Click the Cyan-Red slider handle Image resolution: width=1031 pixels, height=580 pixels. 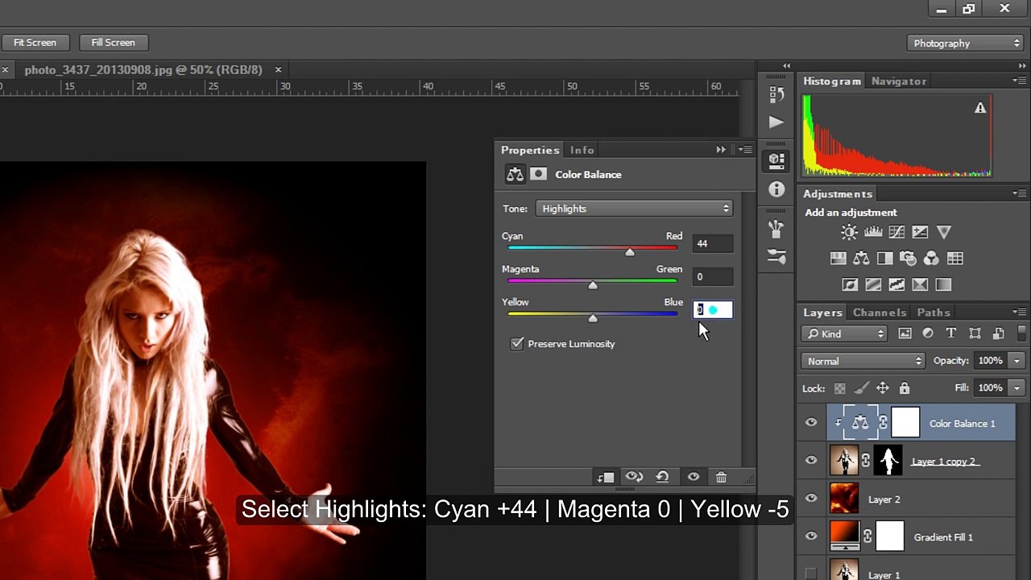[630, 252]
